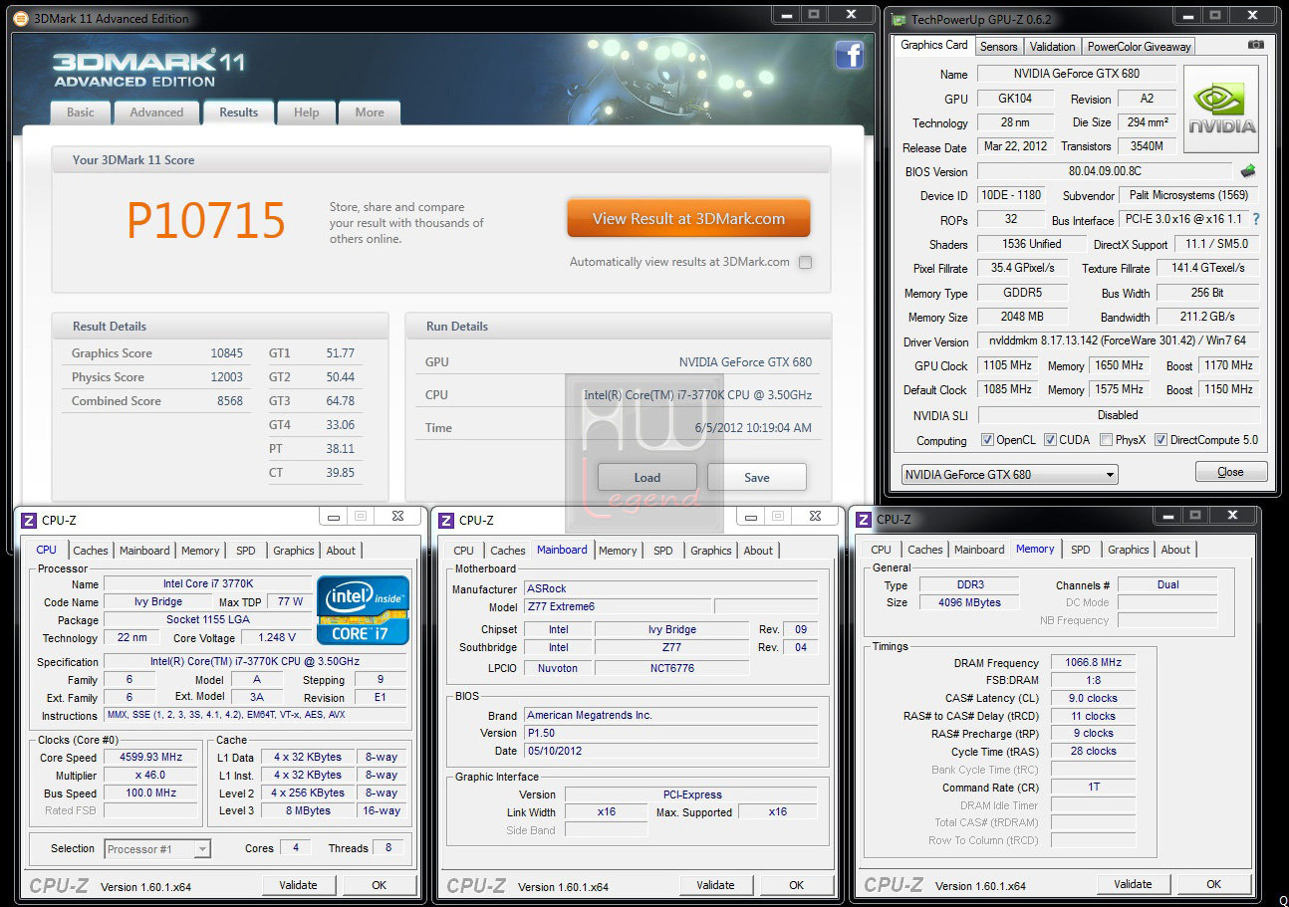Click the Driver Version field in GPU-Z
1289x907 pixels.
(x=1118, y=341)
